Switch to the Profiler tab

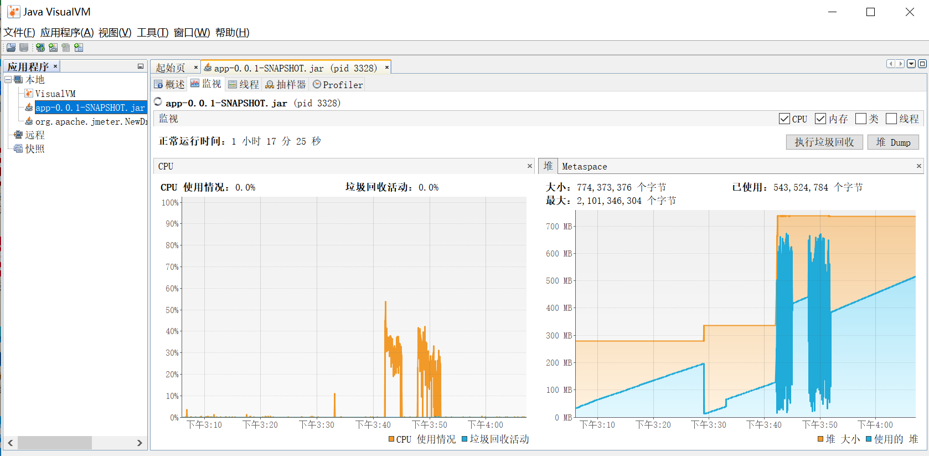(338, 84)
